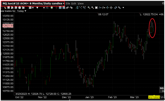This screenshot has height=101, width=165.
Task: Click the print chart printer icon
Action: [x=12, y=7]
